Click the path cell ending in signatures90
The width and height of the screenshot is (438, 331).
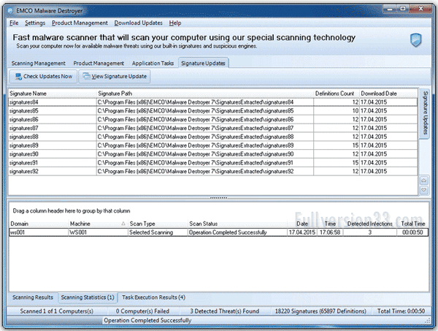[205, 154]
